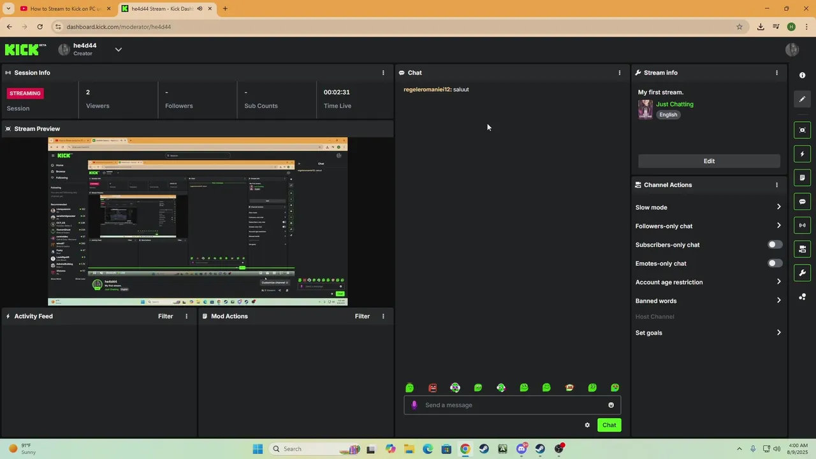Open Chrome downloads icon

click(761, 27)
